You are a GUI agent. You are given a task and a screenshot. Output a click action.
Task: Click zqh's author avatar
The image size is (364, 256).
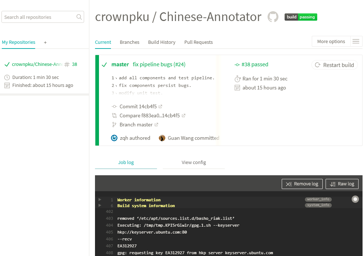[114, 138]
